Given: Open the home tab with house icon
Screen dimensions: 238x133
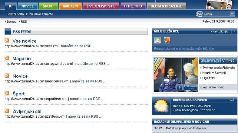Looking at the screenshot, I should tap(10, 6).
